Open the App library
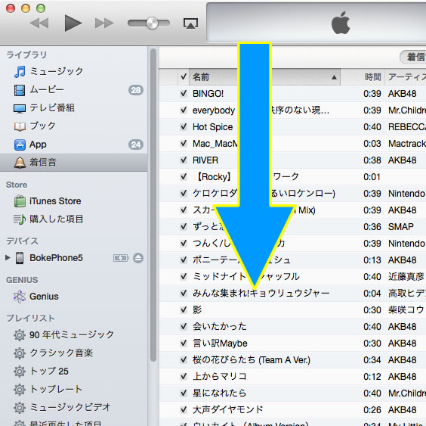426x426 pixels. tap(30, 145)
